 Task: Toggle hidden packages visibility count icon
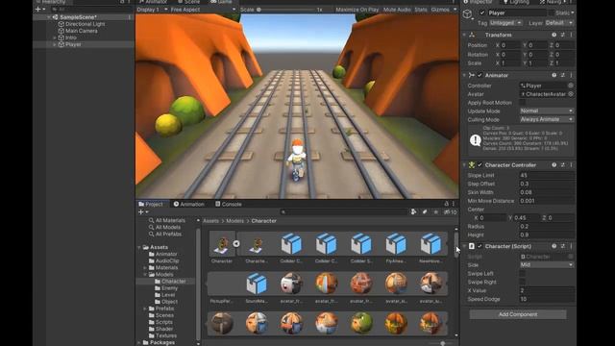coord(450,212)
